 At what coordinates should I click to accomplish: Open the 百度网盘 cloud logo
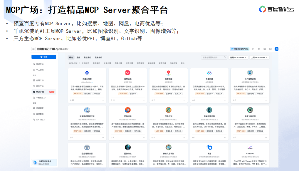click(209, 73)
